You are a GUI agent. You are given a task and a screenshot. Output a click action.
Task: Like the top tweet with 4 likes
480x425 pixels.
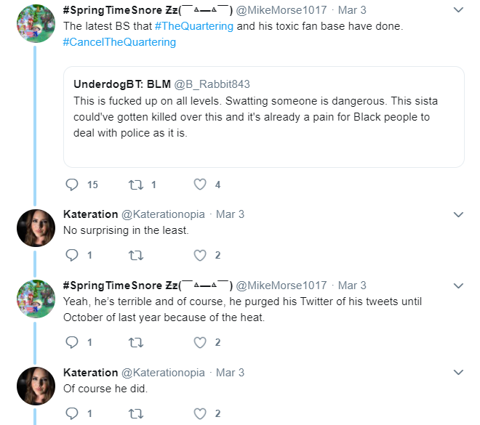coord(200,185)
